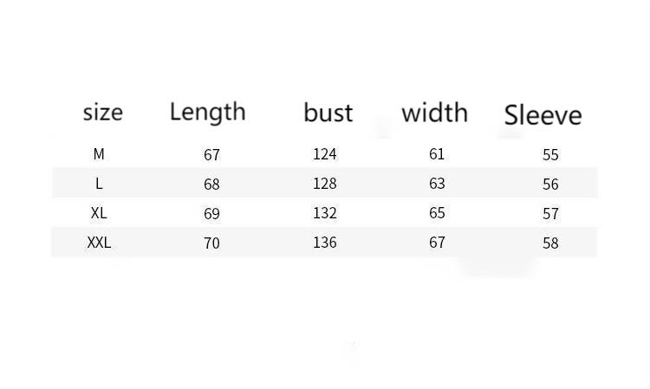Click the M size row label
Screen dimensions: 650x389
99,154
